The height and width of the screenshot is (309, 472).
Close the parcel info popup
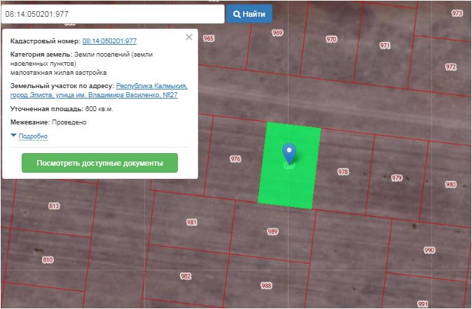pos(188,37)
